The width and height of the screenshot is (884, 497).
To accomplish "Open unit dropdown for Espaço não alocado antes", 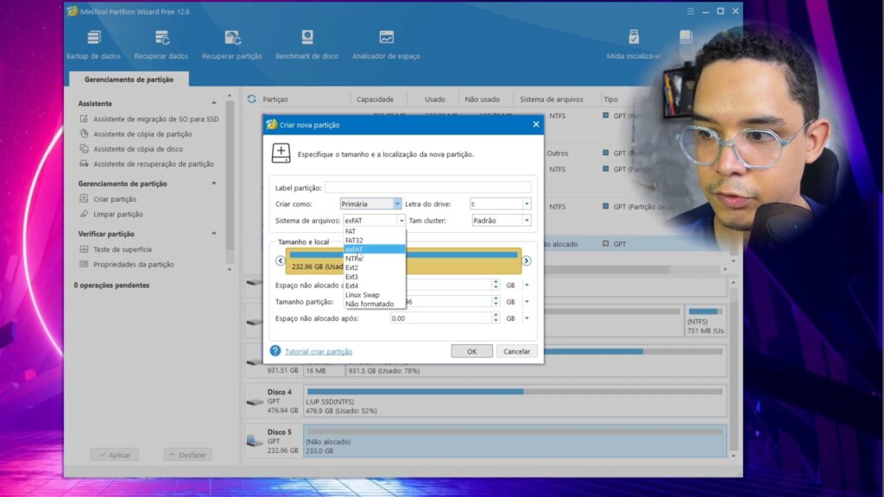I will [x=527, y=285].
